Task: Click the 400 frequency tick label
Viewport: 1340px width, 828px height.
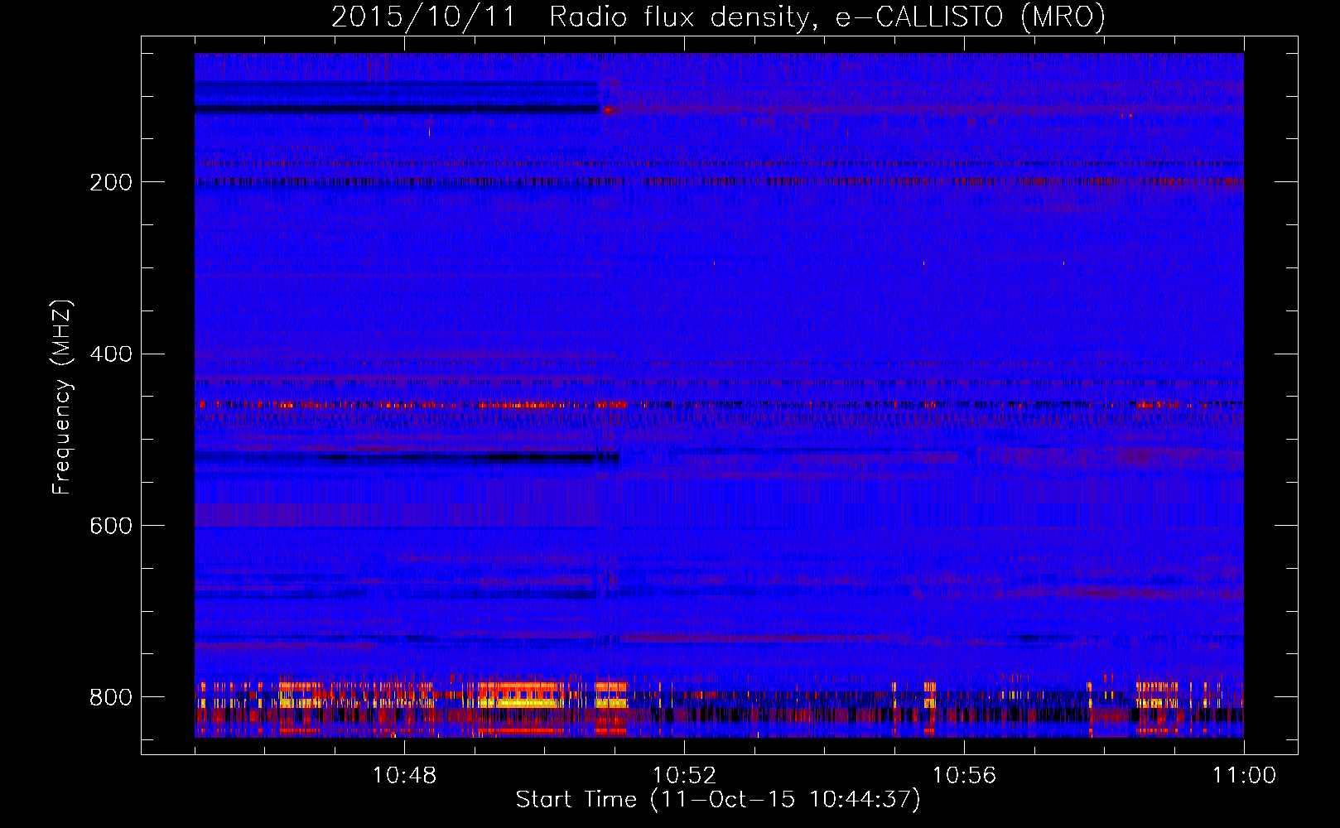Action: point(111,354)
